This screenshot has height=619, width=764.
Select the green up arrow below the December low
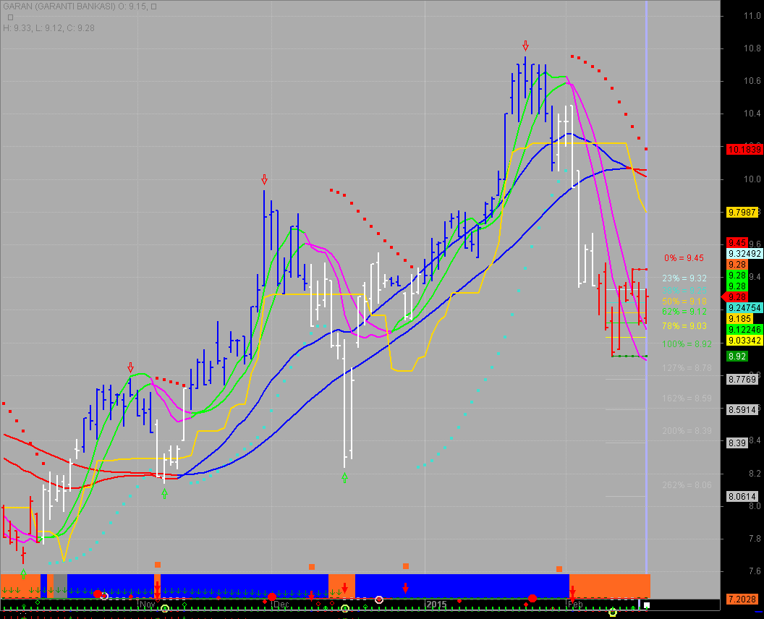tap(344, 477)
